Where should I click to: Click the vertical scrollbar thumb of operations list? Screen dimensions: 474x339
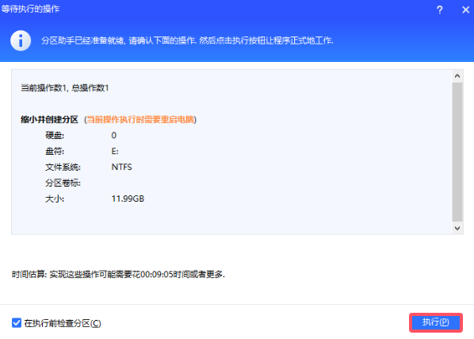[457, 152]
